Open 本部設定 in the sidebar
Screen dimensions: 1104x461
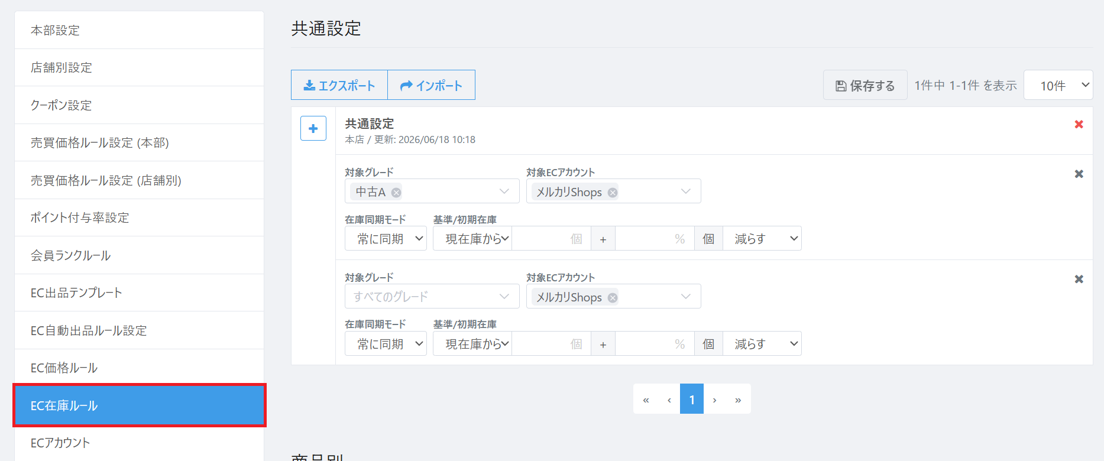(x=139, y=30)
